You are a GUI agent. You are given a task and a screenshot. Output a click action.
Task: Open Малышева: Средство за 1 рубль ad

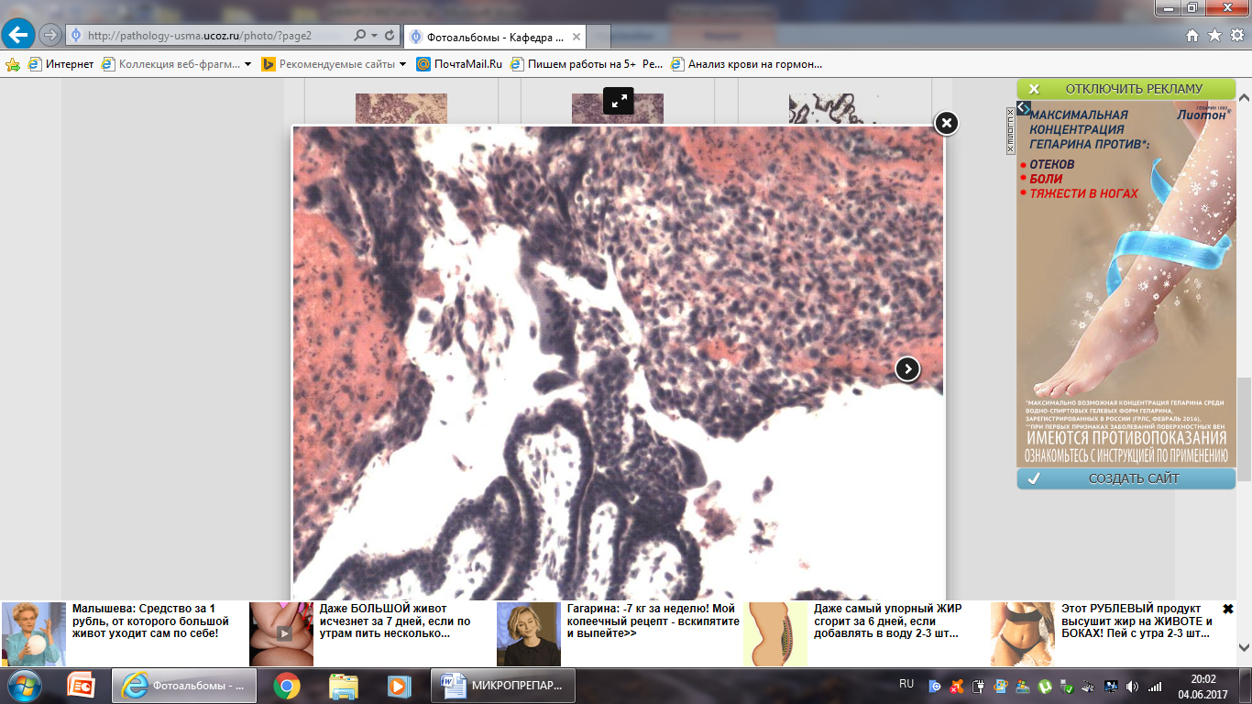(150, 621)
